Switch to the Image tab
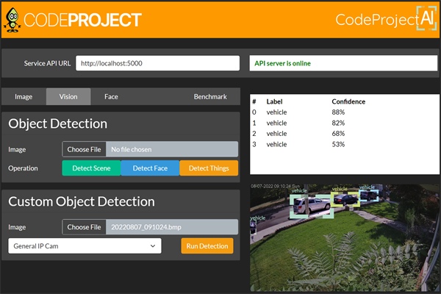This screenshot has width=441, height=294. click(x=24, y=97)
